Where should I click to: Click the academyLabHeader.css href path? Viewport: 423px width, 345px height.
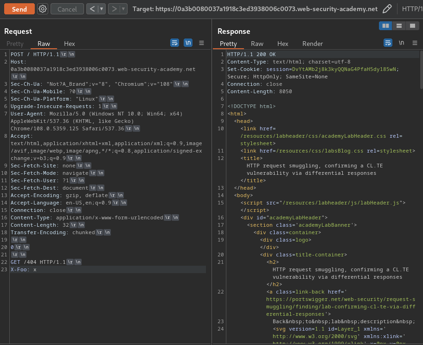pos(313,136)
